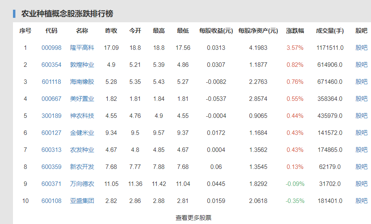The height and width of the screenshot is (224, 371).
Task: Select the -0.09% change value
Action: 295,184
